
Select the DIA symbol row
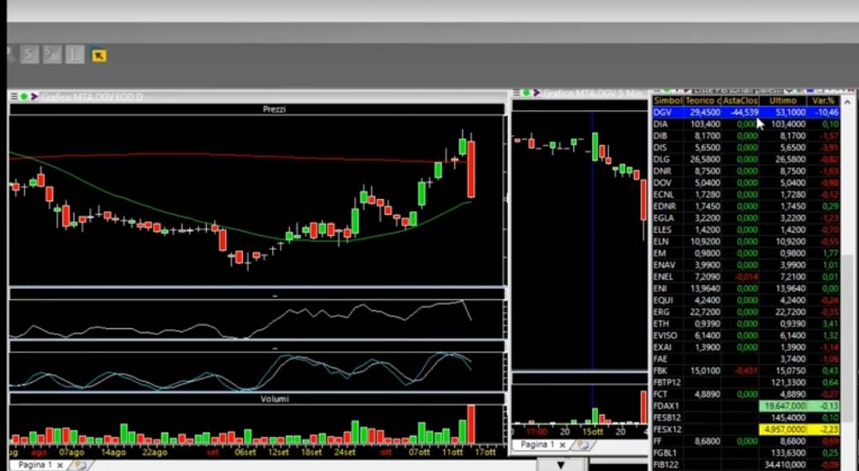pos(746,124)
